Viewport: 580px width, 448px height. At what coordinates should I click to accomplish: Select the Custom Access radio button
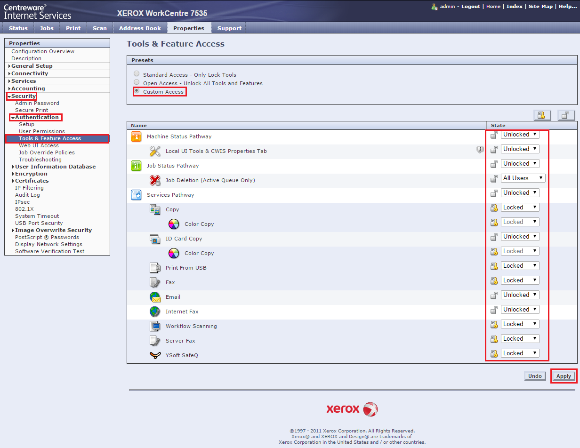tap(137, 91)
